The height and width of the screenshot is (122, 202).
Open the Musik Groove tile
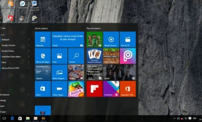pos(111,39)
